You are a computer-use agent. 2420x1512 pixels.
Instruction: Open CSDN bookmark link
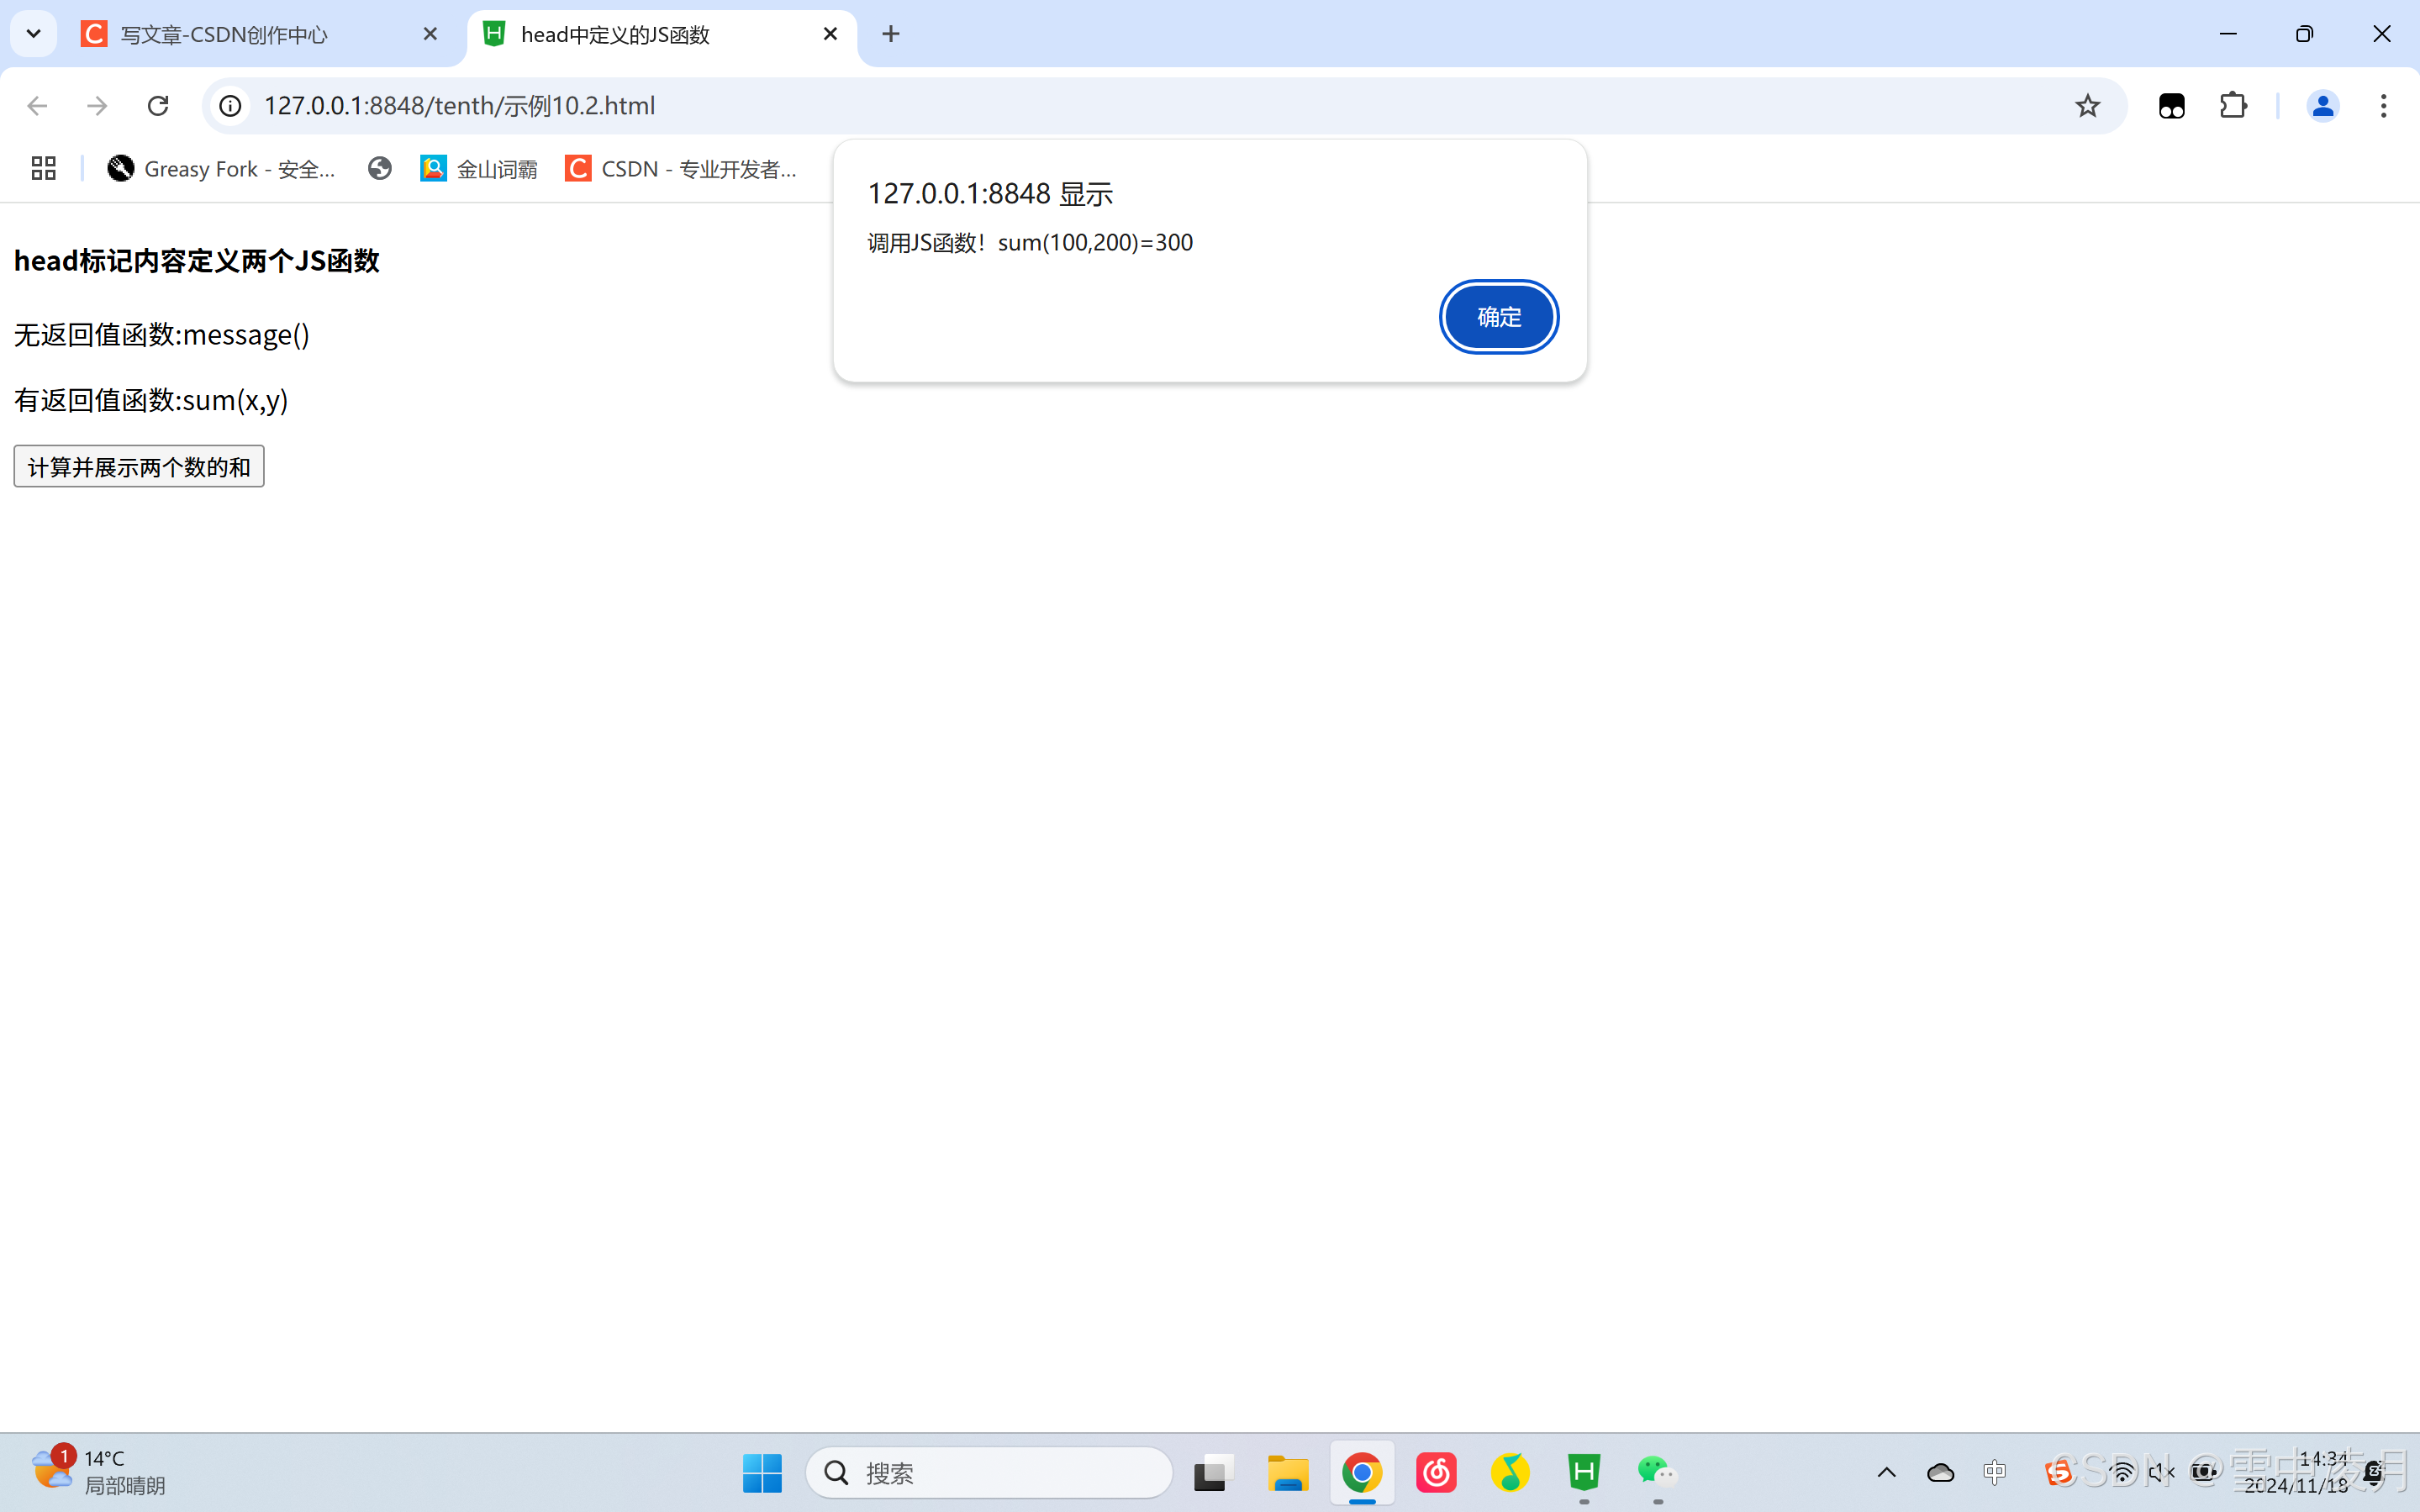[682, 169]
